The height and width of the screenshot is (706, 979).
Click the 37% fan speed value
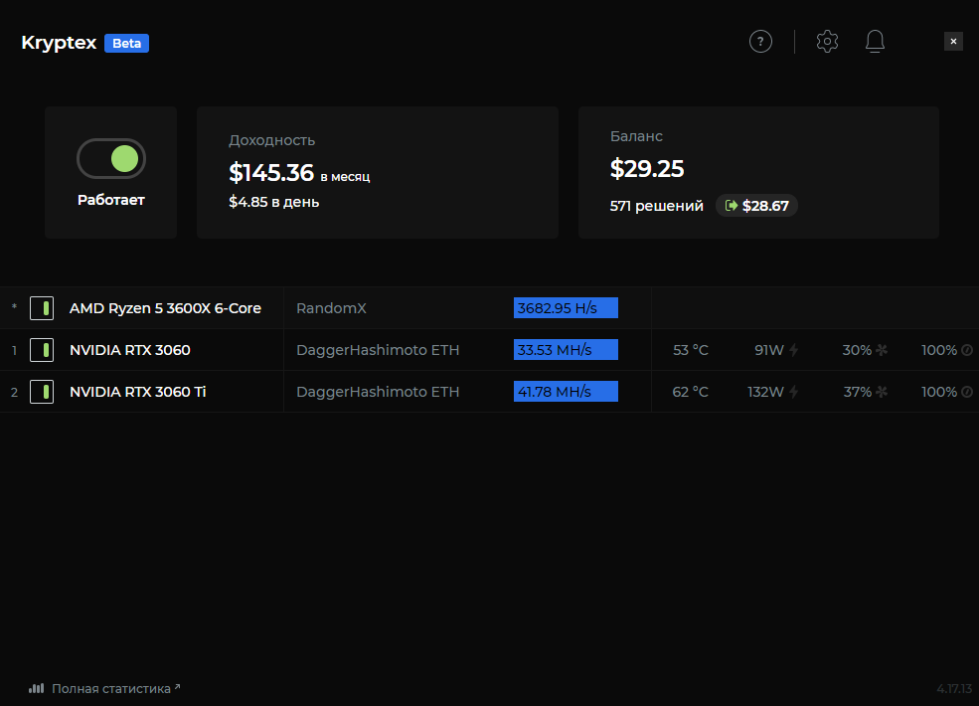tap(858, 392)
